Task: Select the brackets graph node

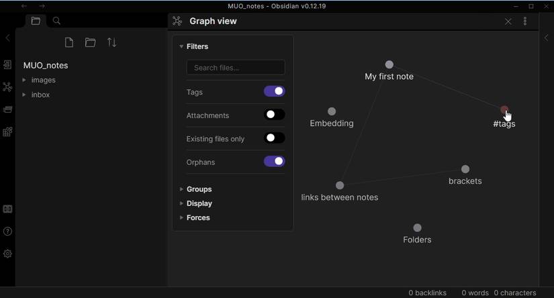Action: pos(465,169)
